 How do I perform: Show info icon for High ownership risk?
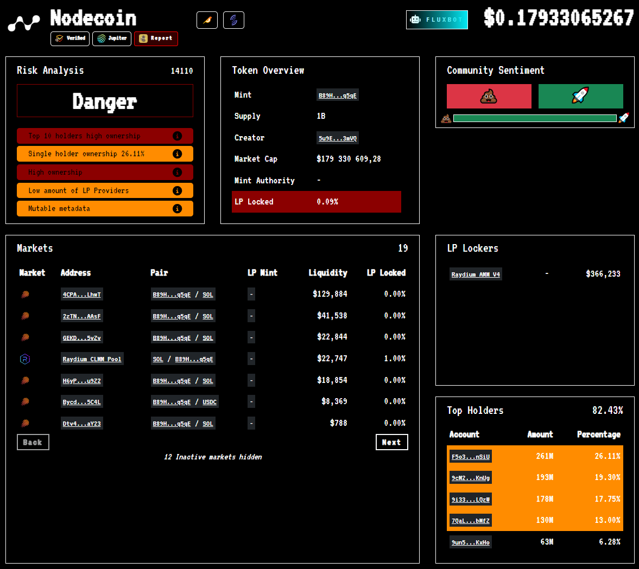178,172
